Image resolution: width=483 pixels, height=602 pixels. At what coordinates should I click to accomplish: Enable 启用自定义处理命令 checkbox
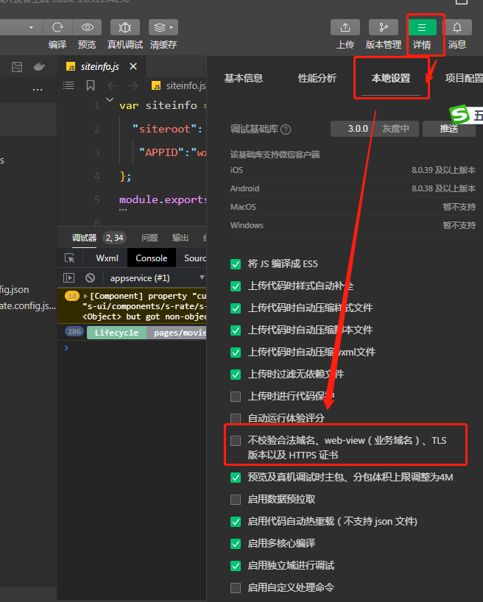[236, 588]
